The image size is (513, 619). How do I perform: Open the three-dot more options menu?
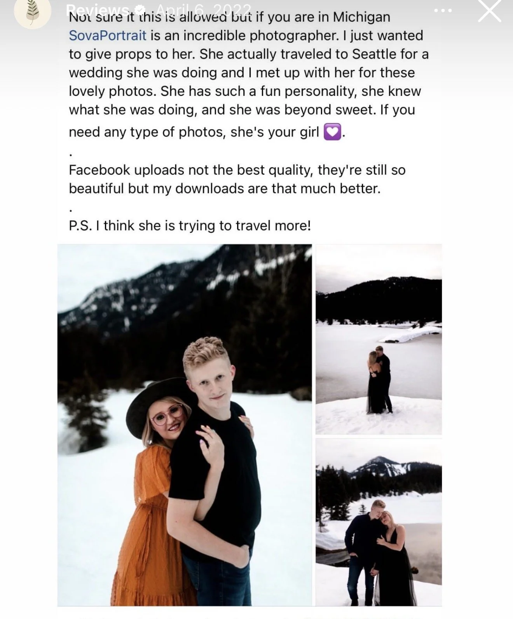(x=443, y=11)
